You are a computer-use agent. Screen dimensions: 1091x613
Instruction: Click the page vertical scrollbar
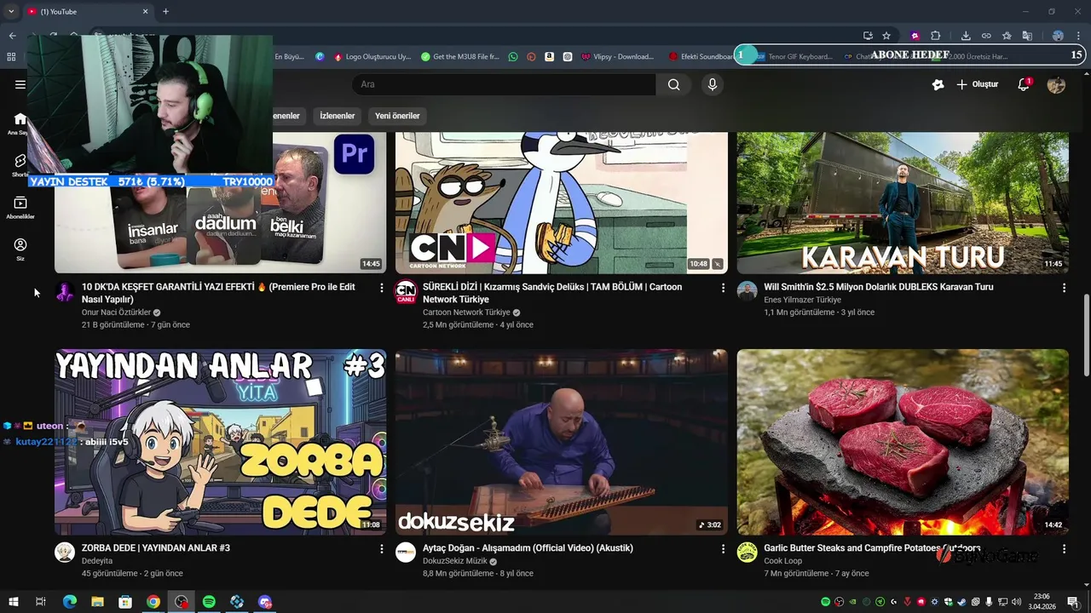1086,334
